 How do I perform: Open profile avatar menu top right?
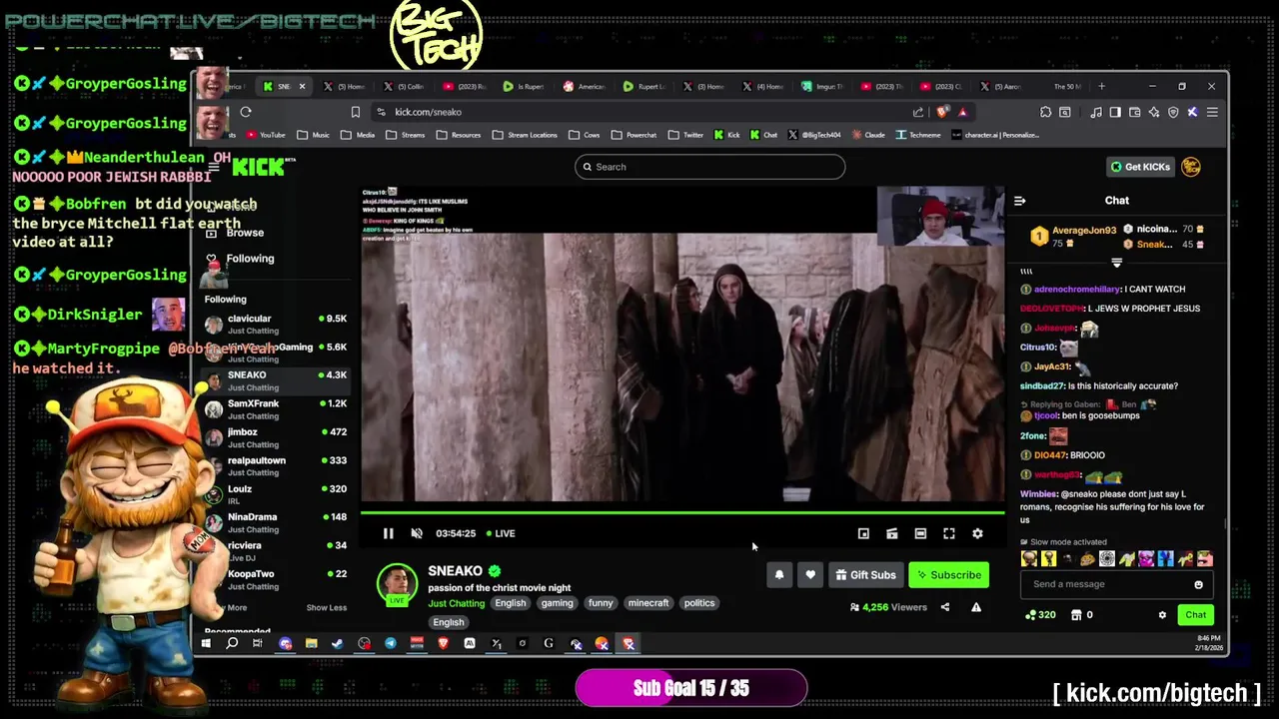click(1190, 167)
